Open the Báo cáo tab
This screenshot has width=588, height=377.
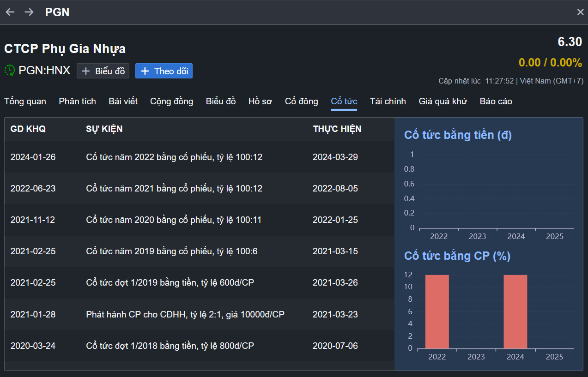click(496, 101)
